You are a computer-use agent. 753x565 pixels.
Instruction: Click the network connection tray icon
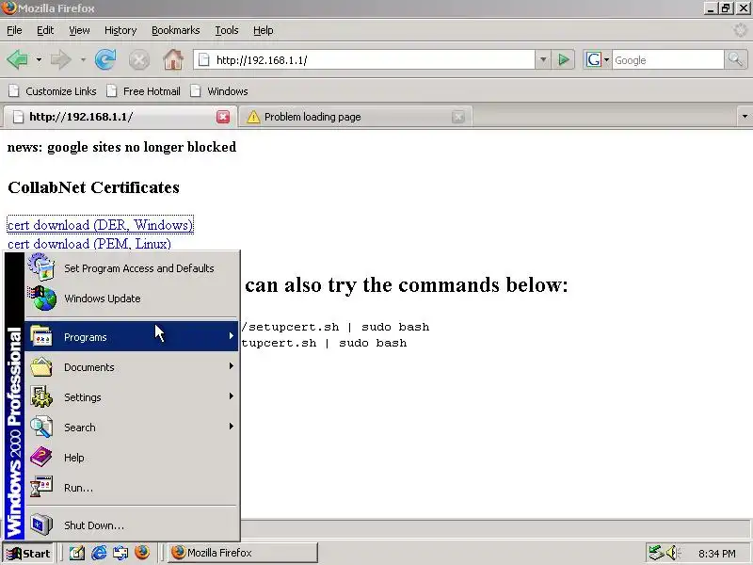(x=655, y=553)
